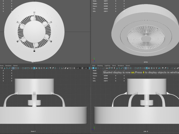
Task: Switch the side view to wireframe shading
Action: (144, 68)
